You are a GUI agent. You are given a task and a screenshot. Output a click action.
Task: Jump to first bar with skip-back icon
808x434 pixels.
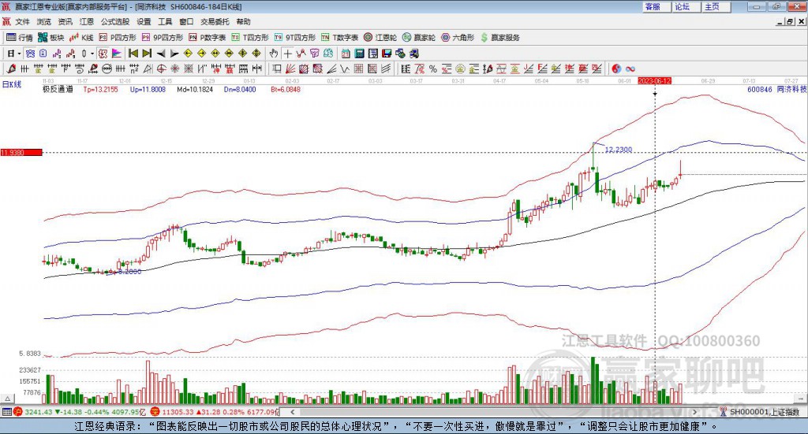tap(133, 54)
